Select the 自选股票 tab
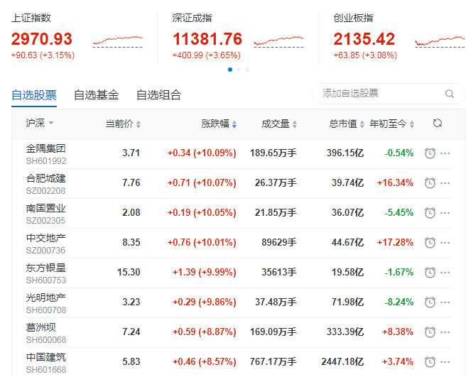473x377 pixels. tap(34, 94)
